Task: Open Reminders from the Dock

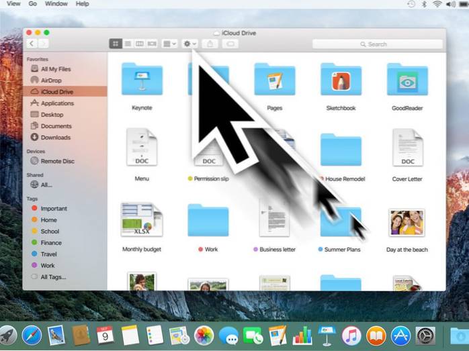Action: coord(155,335)
